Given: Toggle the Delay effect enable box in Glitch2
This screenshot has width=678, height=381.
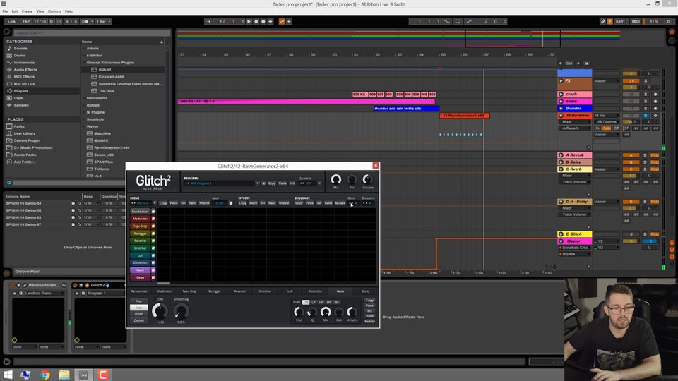Looking at the screenshot, I should pyautogui.click(x=153, y=277).
